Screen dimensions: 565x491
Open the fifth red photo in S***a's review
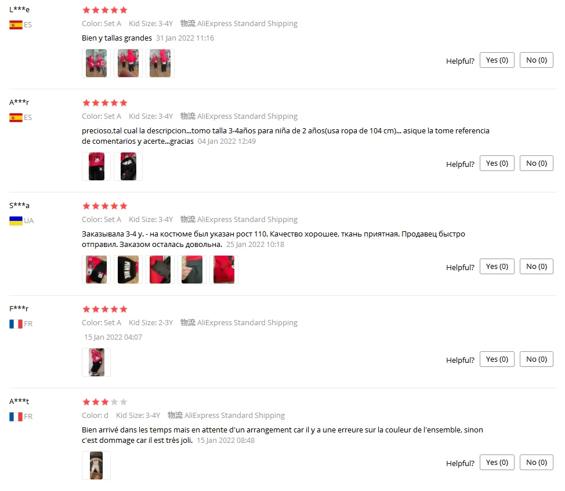[x=224, y=270]
